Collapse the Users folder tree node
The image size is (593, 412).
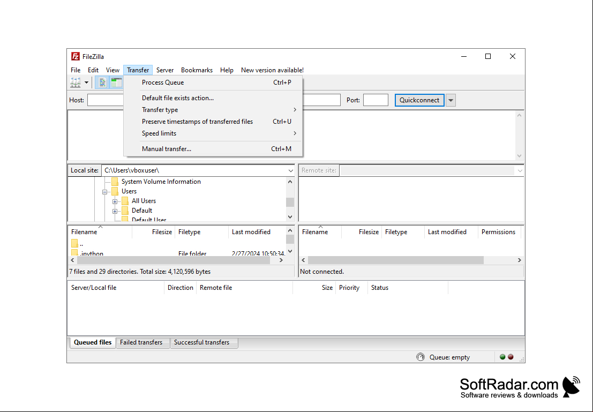click(x=105, y=192)
